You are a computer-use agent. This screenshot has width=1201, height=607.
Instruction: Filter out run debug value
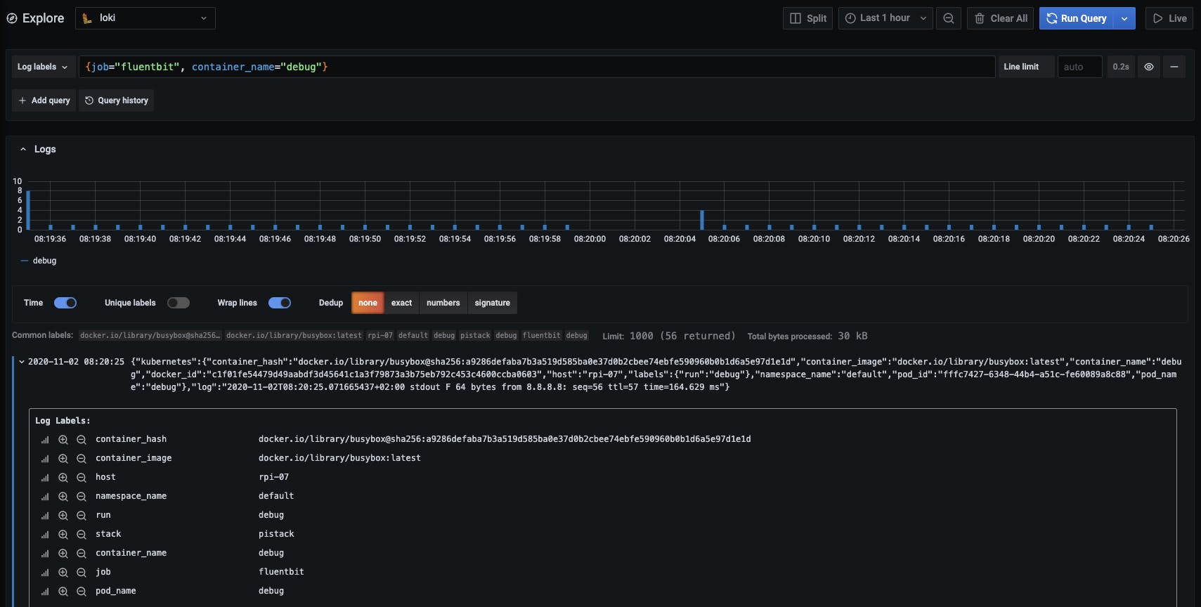pyautogui.click(x=82, y=516)
